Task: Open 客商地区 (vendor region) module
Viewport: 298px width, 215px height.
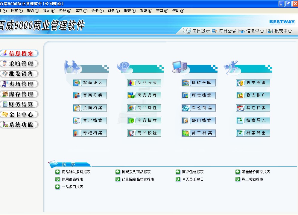Action: point(90,83)
